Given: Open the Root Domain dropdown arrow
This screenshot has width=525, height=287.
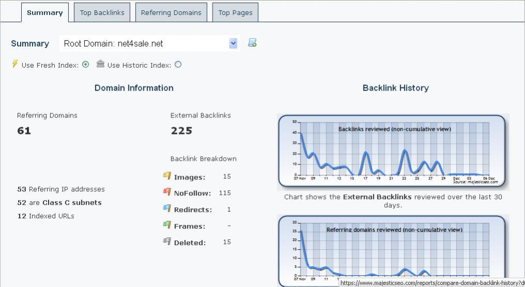Looking at the screenshot, I should point(233,43).
